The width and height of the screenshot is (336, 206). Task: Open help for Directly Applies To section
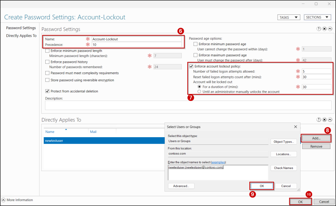point(318,120)
